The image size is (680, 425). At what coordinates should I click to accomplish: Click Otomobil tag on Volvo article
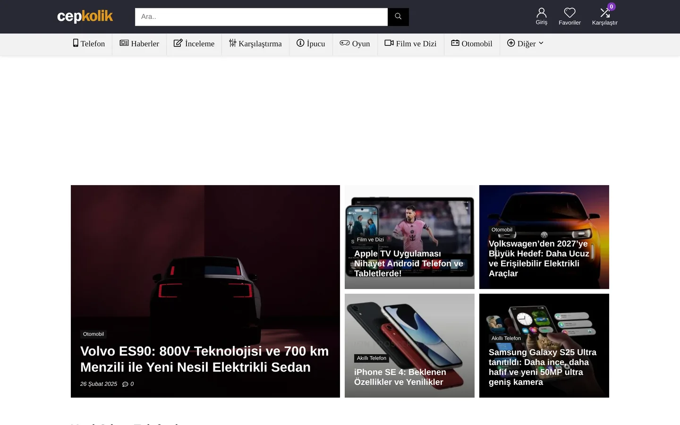93,334
